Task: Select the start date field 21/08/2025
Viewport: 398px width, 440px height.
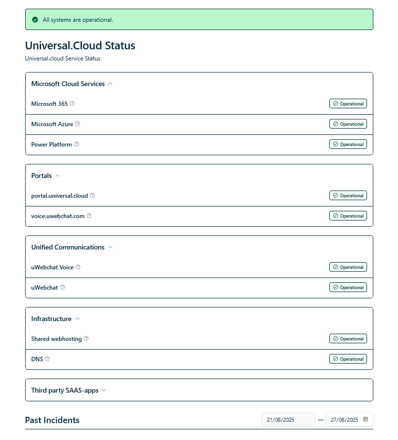Action: pyautogui.click(x=288, y=420)
